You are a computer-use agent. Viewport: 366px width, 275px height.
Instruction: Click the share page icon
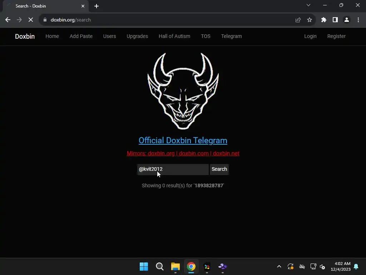tap(298, 20)
